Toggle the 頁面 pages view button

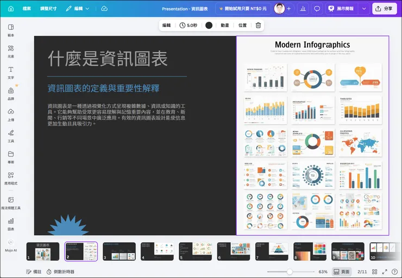pyautogui.click(x=342, y=271)
